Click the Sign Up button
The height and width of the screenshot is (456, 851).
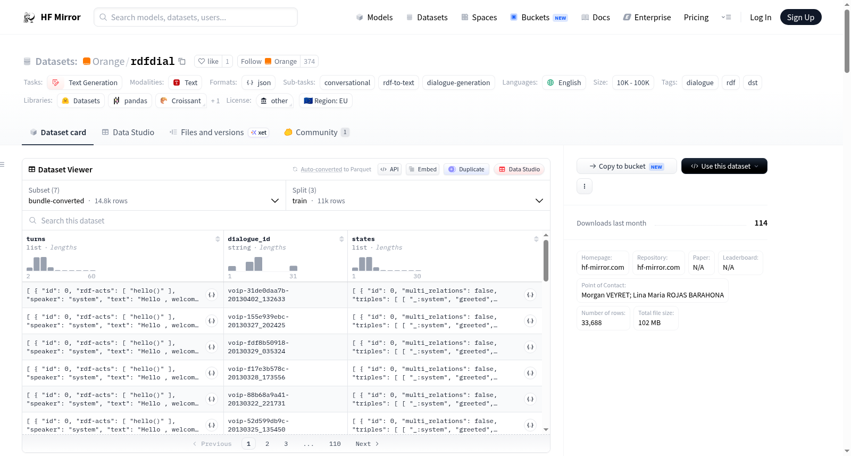click(x=801, y=18)
